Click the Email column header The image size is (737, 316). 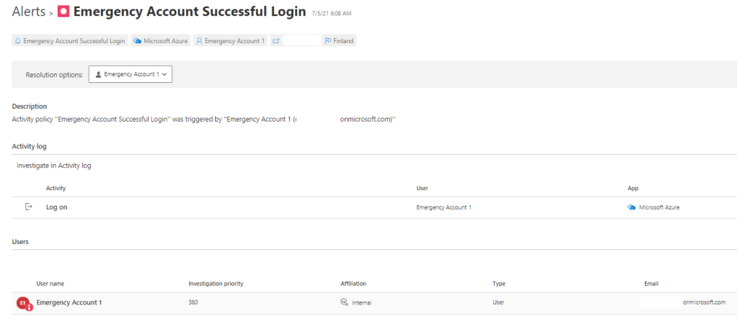pyautogui.click(x=651, y=284)
